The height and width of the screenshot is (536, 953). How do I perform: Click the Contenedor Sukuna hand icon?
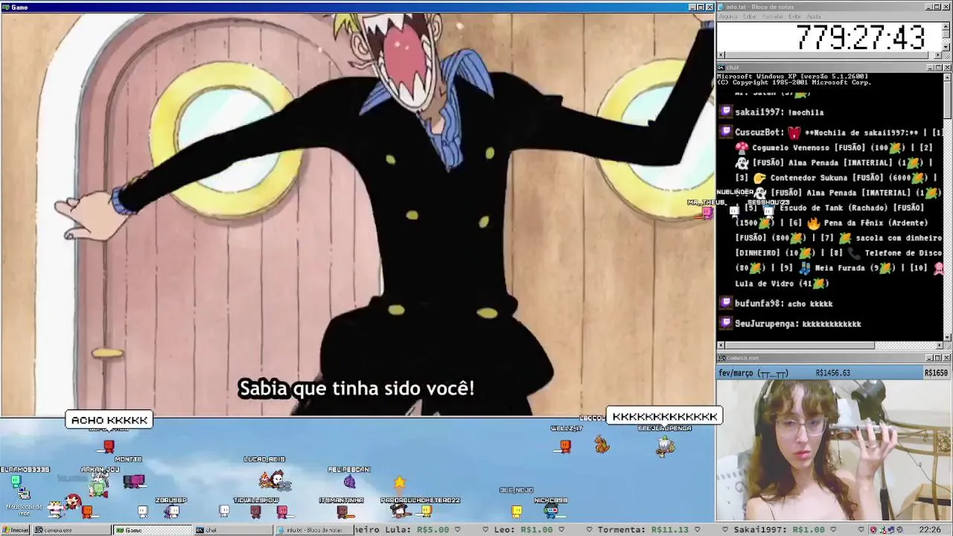click(759, 178)
